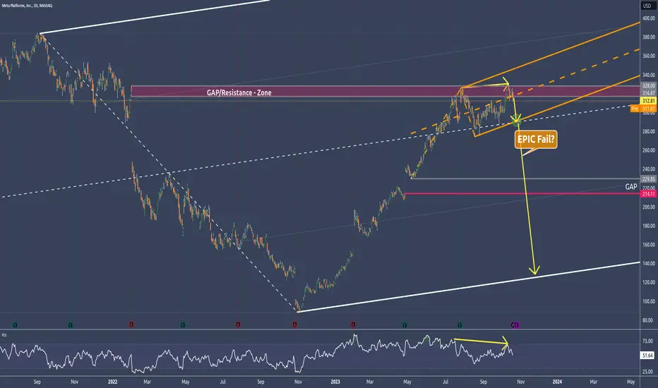
Task: Click the 2023 label on time axis
Action: click(x=335, y=382)
